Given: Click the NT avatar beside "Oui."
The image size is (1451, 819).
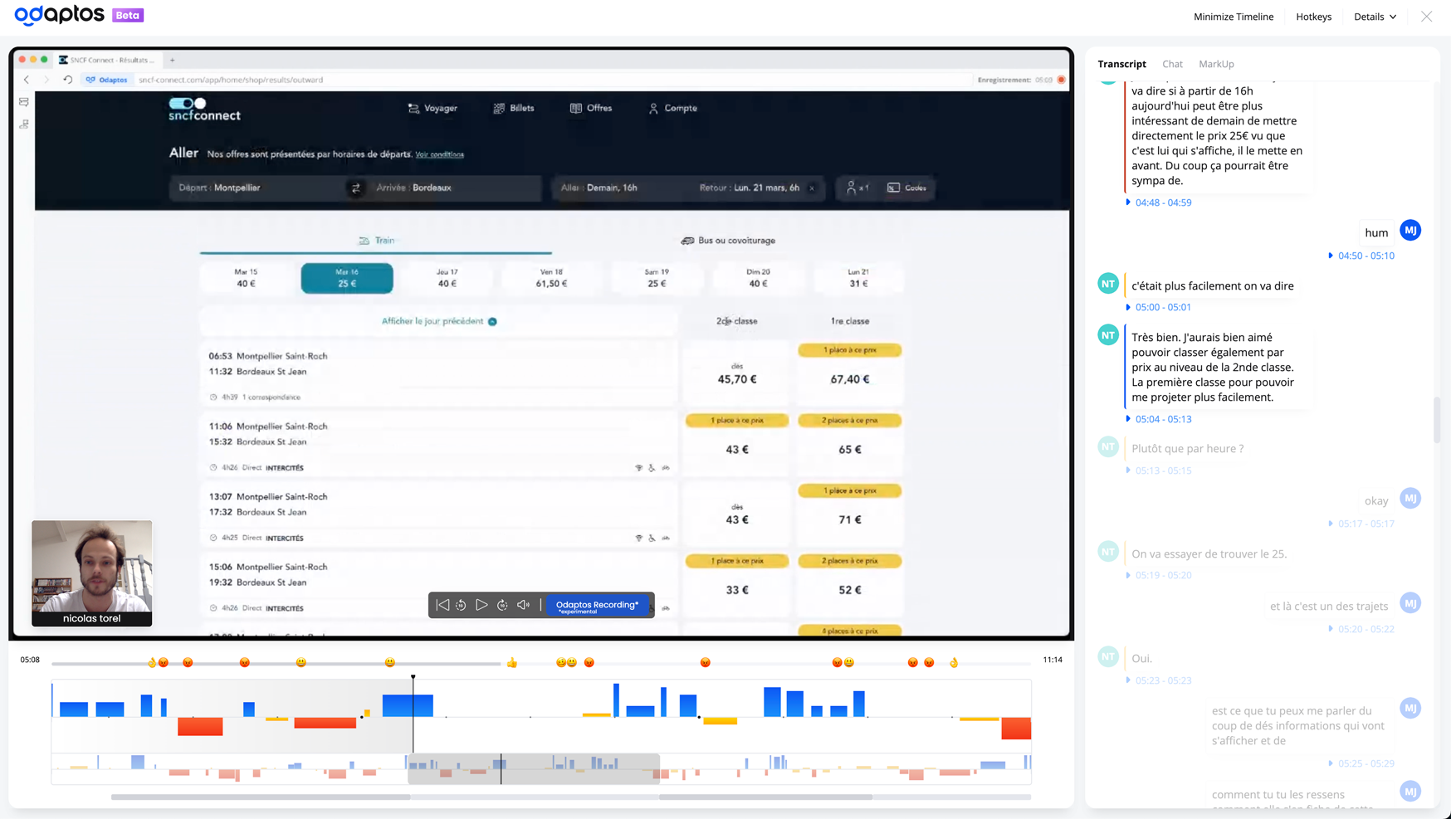Looking at the screenshot, I should point(1108,657).
